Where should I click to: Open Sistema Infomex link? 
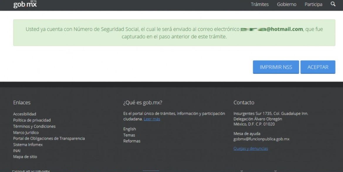[x=28, y=144]
